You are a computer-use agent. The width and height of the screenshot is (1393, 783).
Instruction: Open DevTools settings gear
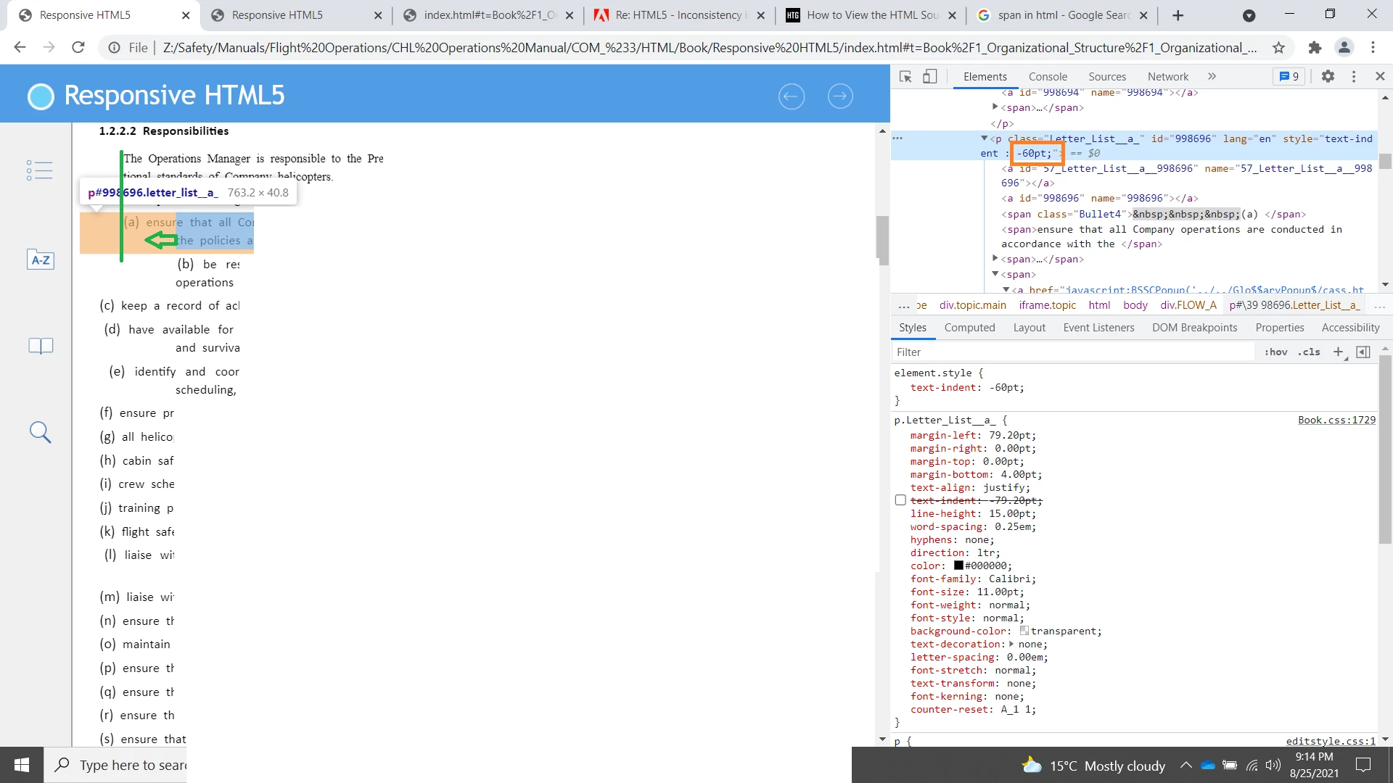(x=1328, y=76)
